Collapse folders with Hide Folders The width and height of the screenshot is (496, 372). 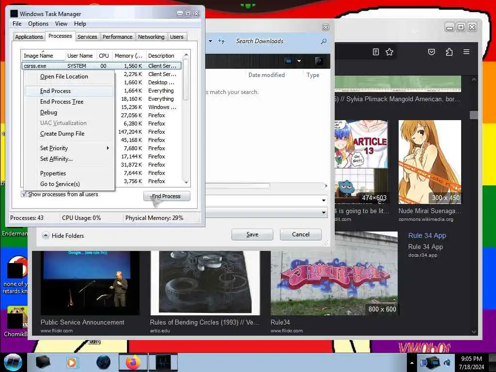coord(63,236)
